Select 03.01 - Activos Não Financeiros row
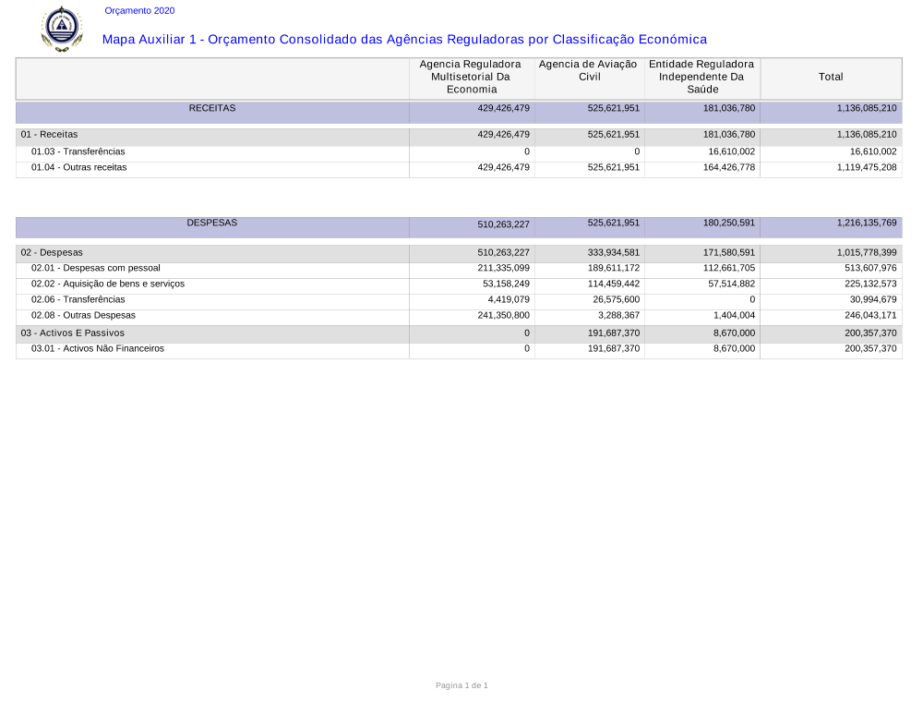Image resolution: width=923 pixels, height=714 pixels. 98,348
